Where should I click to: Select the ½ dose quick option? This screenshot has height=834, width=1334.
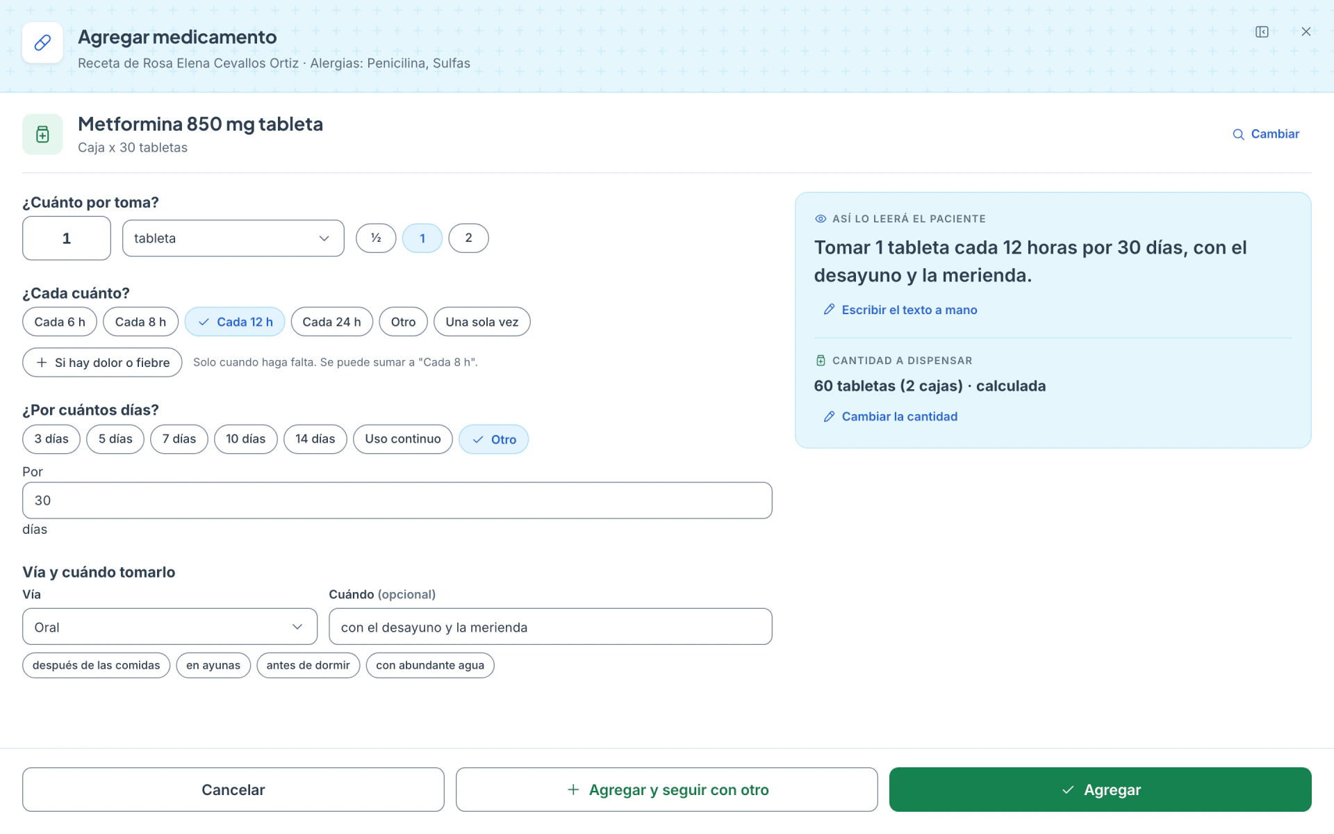point(376,238)
